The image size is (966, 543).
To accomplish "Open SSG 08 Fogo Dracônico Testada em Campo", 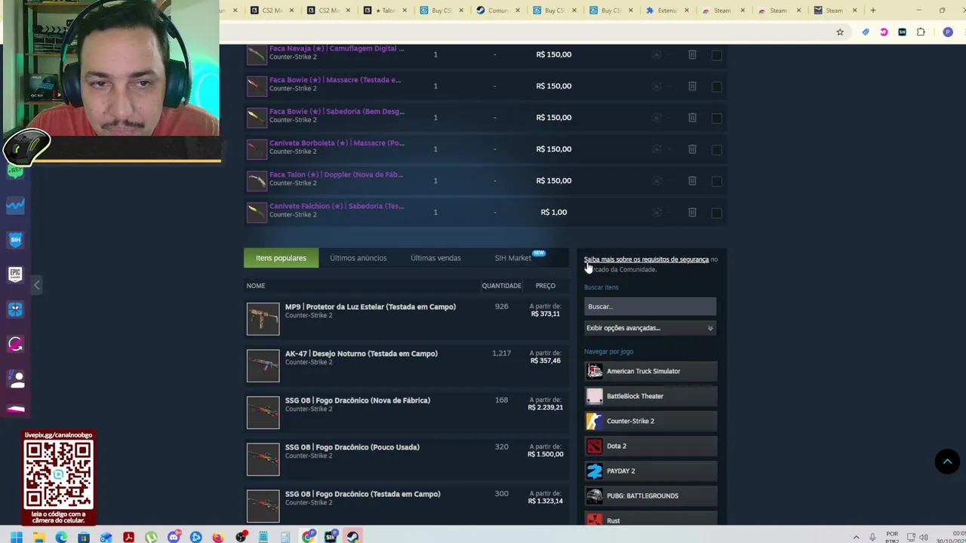I will [x=362, y=494].
